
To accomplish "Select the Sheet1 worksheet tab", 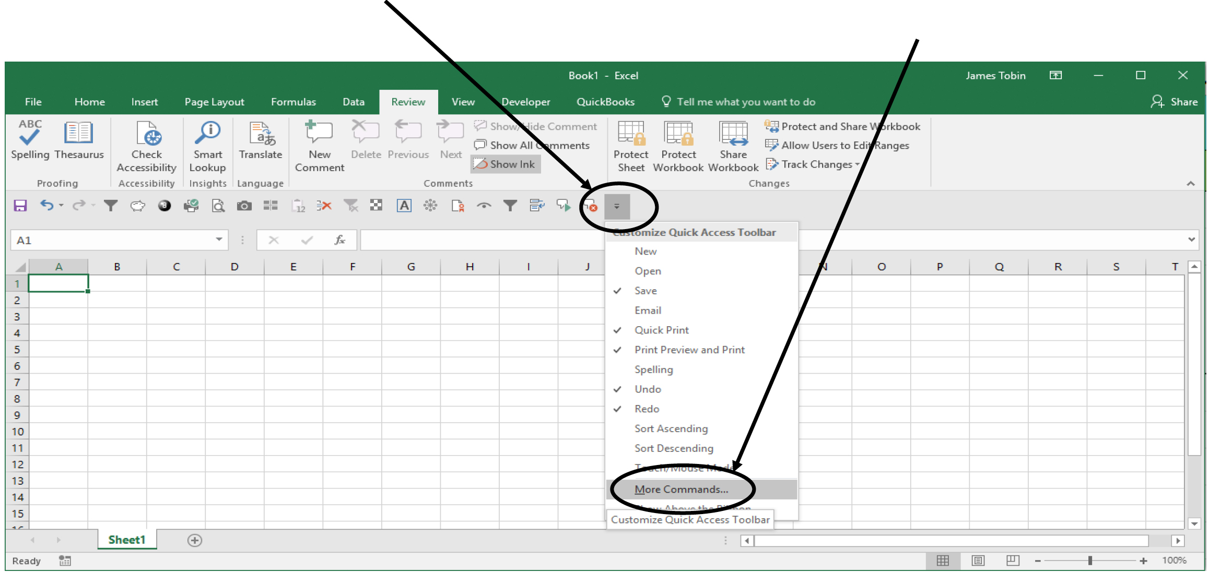I will 127,540.
